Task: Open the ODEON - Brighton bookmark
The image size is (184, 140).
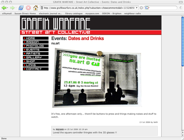Action: coord(112,14)
